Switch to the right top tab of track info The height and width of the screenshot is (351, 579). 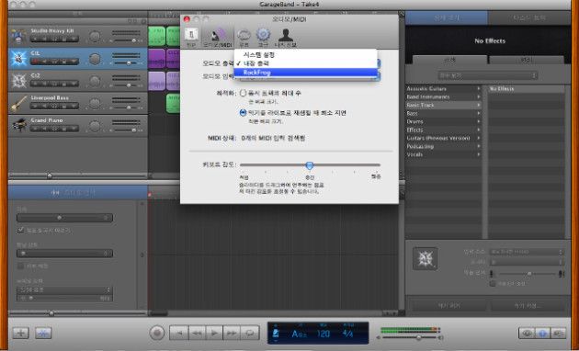529,17
